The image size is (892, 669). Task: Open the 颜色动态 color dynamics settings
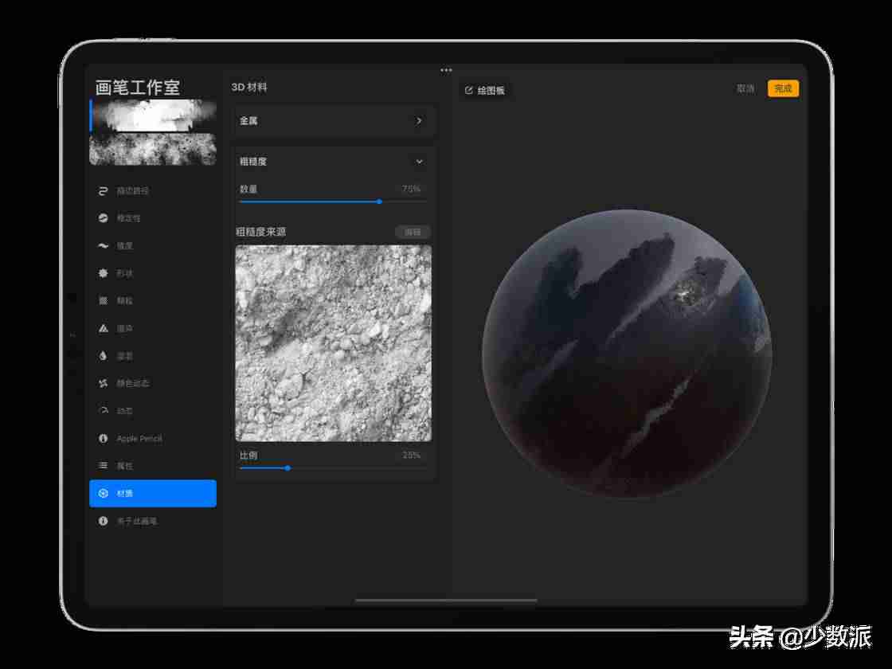click(152, 383)
